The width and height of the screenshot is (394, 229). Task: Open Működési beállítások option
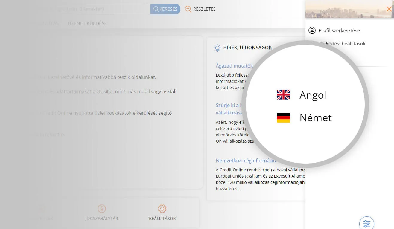pyautogui.click(x=342, y=44)
